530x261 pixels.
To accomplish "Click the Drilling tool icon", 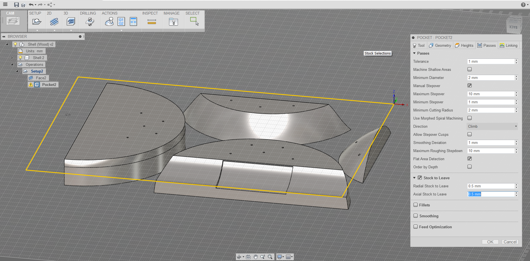I will pos(90,22).
